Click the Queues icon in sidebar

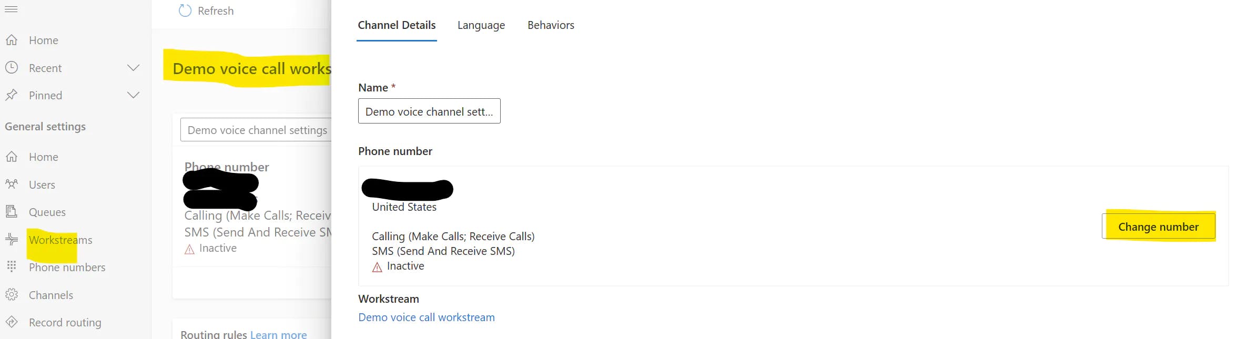12,212
